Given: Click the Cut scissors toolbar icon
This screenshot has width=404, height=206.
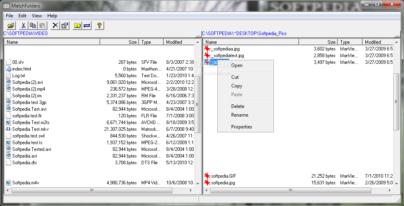Looking at the screenshot, I should [23, 26].
